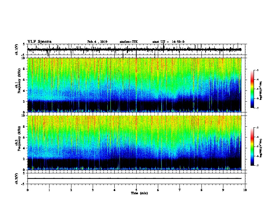276x213 pixels.
Task: Click time axis tick label "7"
Action: coord(180,190)
